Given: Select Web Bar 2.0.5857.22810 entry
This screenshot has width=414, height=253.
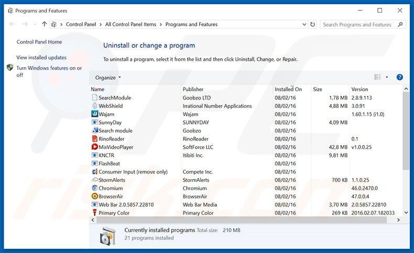Looking at the screenshot, I should pos(126,204).
